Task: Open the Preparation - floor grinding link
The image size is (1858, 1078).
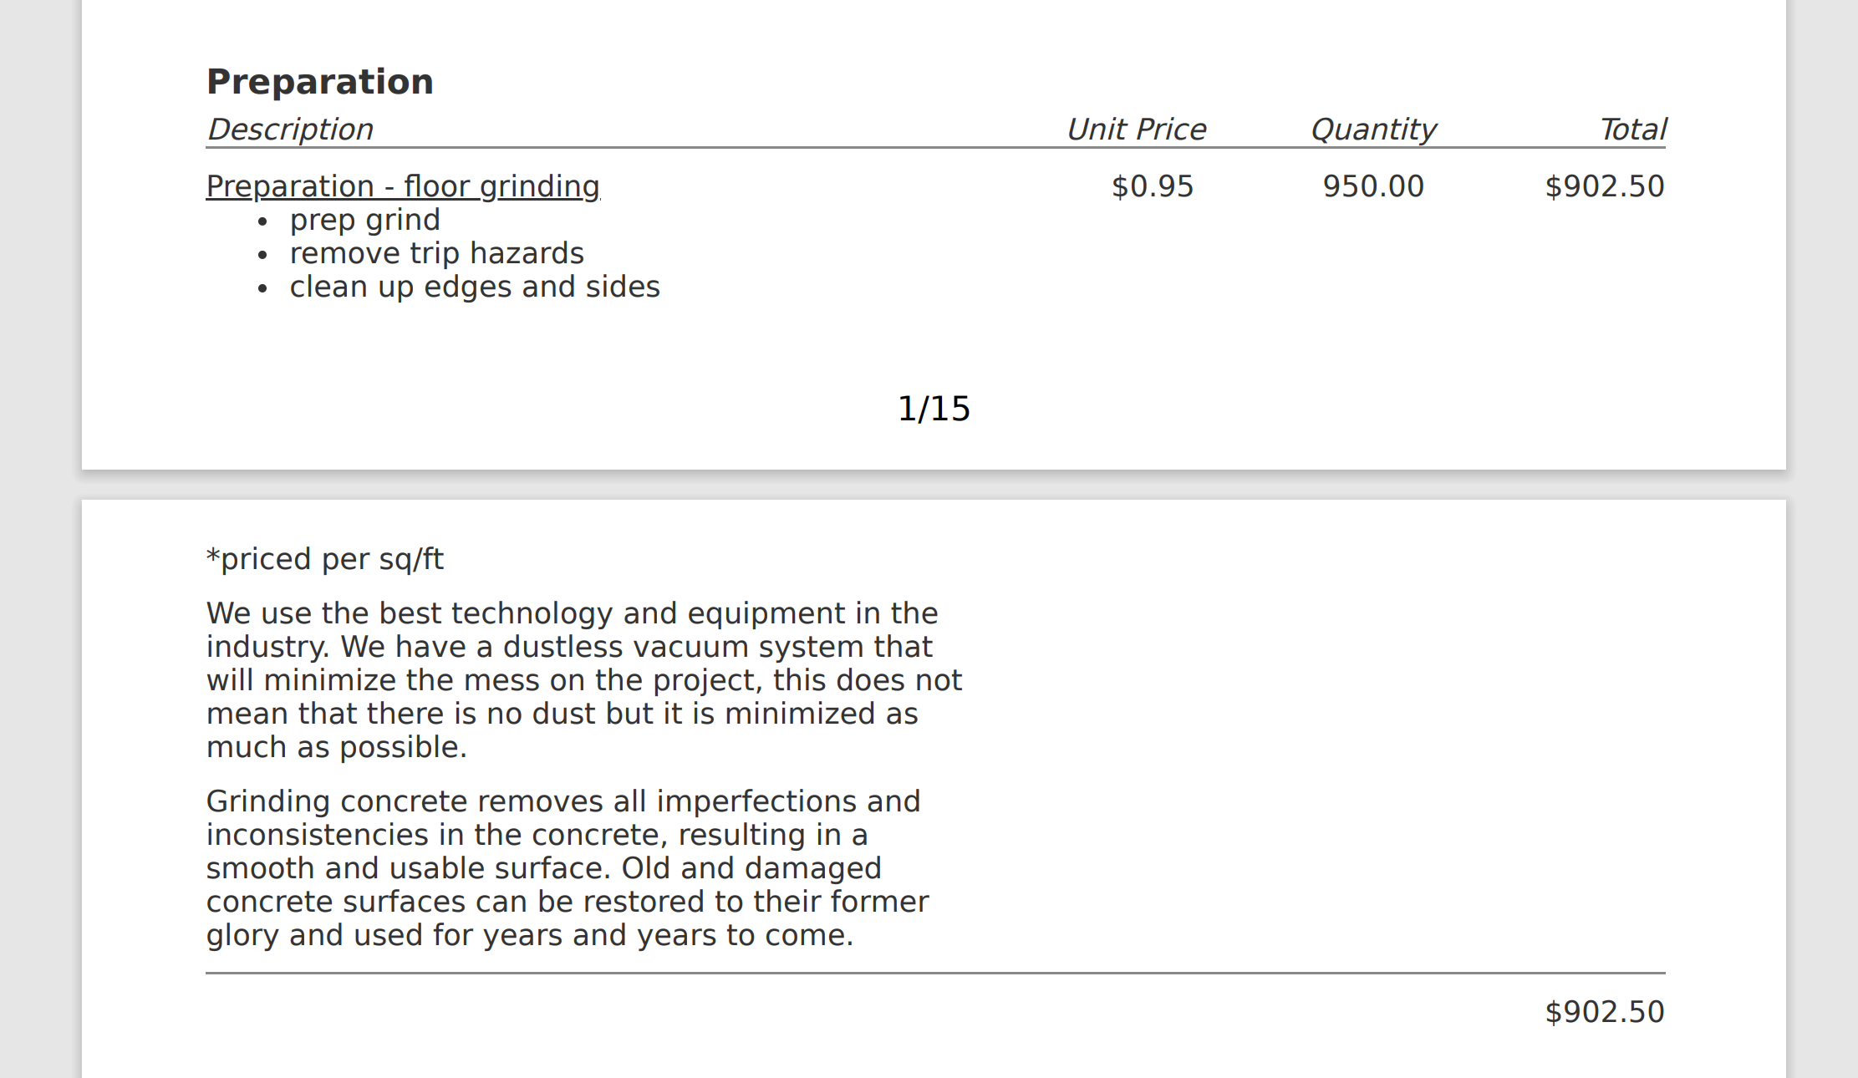Action: pos(403,186)
